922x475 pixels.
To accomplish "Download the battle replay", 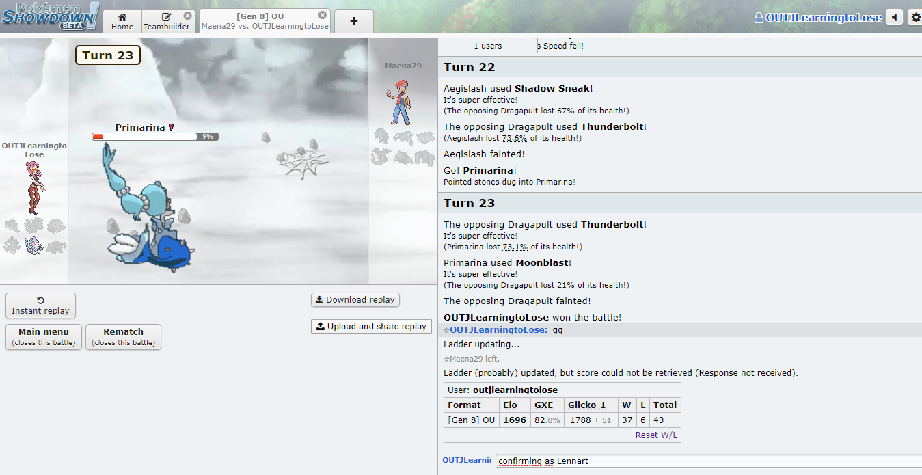I will [x=355, y=299].
